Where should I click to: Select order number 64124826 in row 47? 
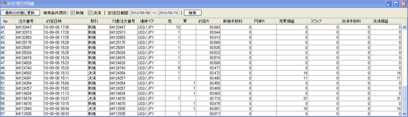(24, 63)
